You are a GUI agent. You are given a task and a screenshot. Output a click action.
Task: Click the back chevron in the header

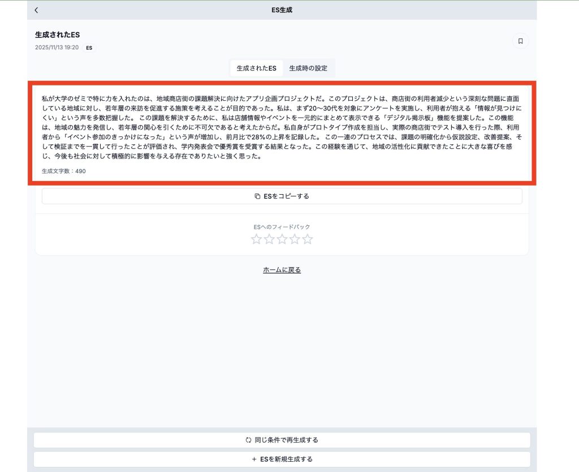point(37,10)
